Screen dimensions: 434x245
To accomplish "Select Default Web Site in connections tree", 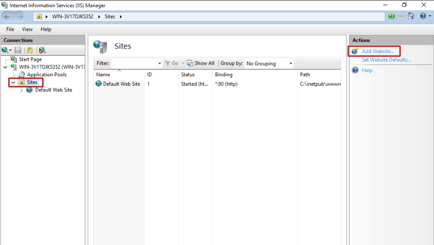I will click(x=53, y=90).
